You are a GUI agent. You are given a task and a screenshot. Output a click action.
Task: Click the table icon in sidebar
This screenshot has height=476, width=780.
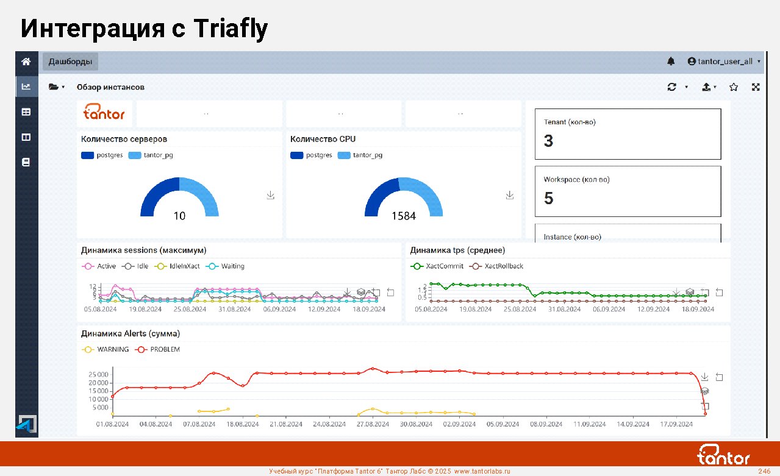tap(26, 112)
